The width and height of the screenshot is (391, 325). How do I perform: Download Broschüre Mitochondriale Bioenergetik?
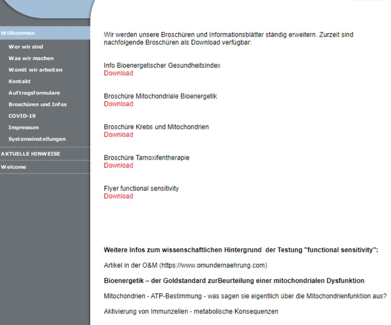point(118,104)
